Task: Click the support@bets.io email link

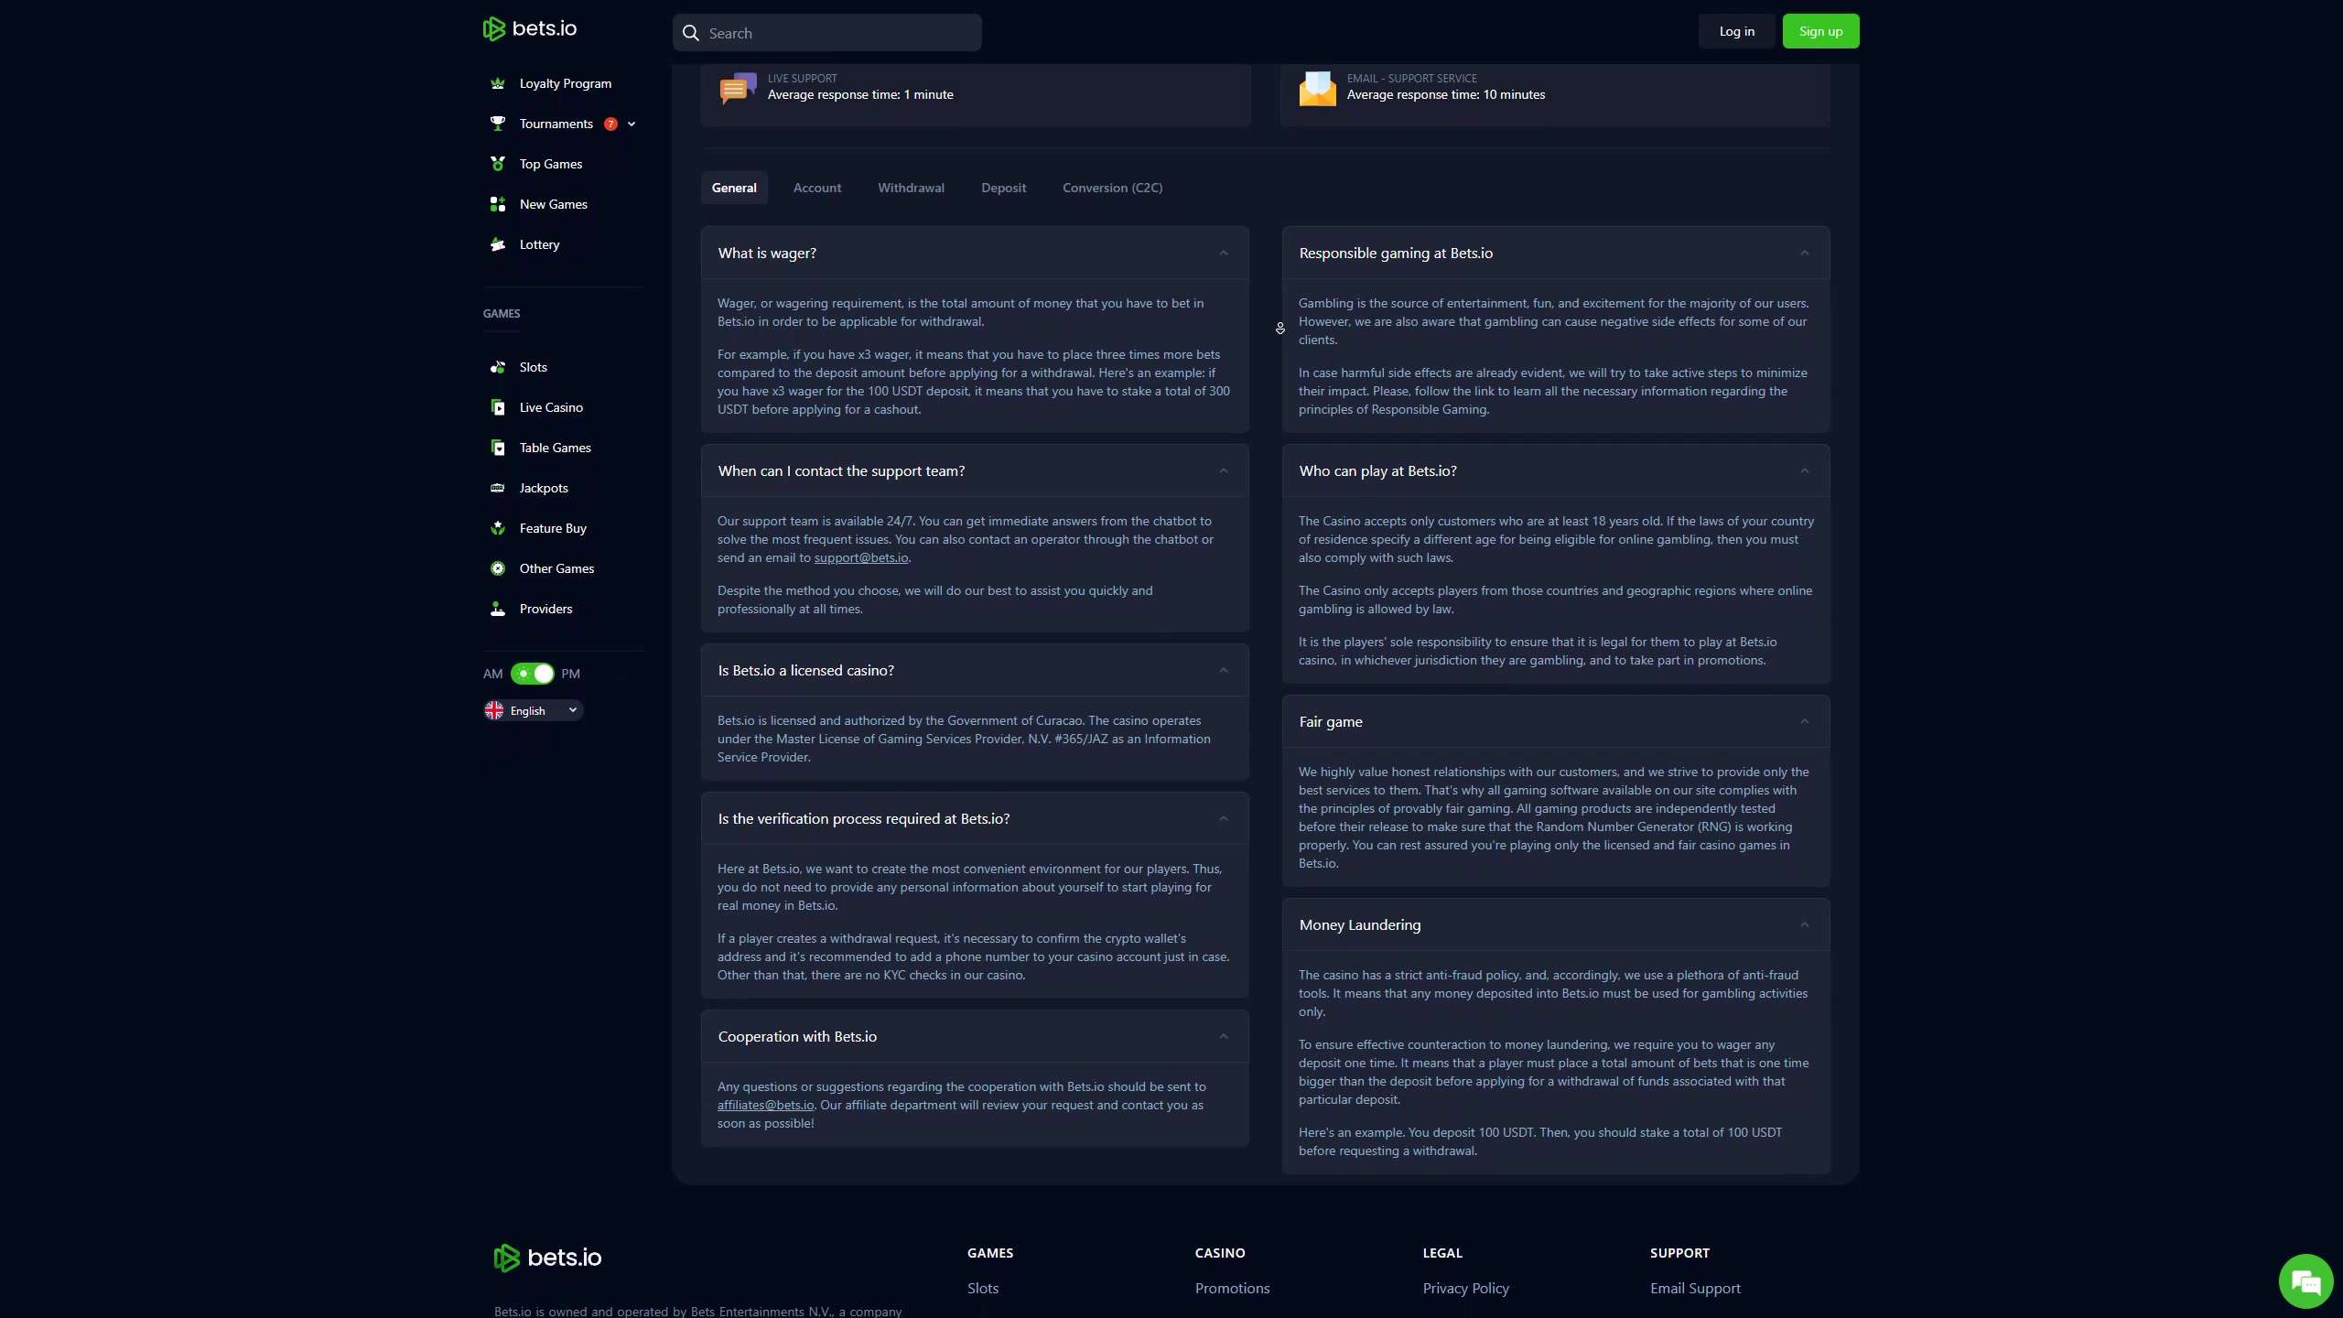Action: [861, 557]
